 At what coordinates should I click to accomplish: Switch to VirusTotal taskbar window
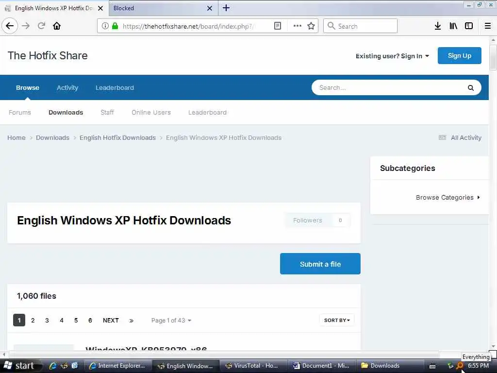tap(253, 366)
